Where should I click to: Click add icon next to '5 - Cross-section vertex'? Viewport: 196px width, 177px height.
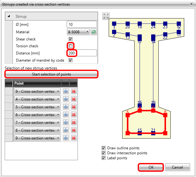click(x=65, y=107)
